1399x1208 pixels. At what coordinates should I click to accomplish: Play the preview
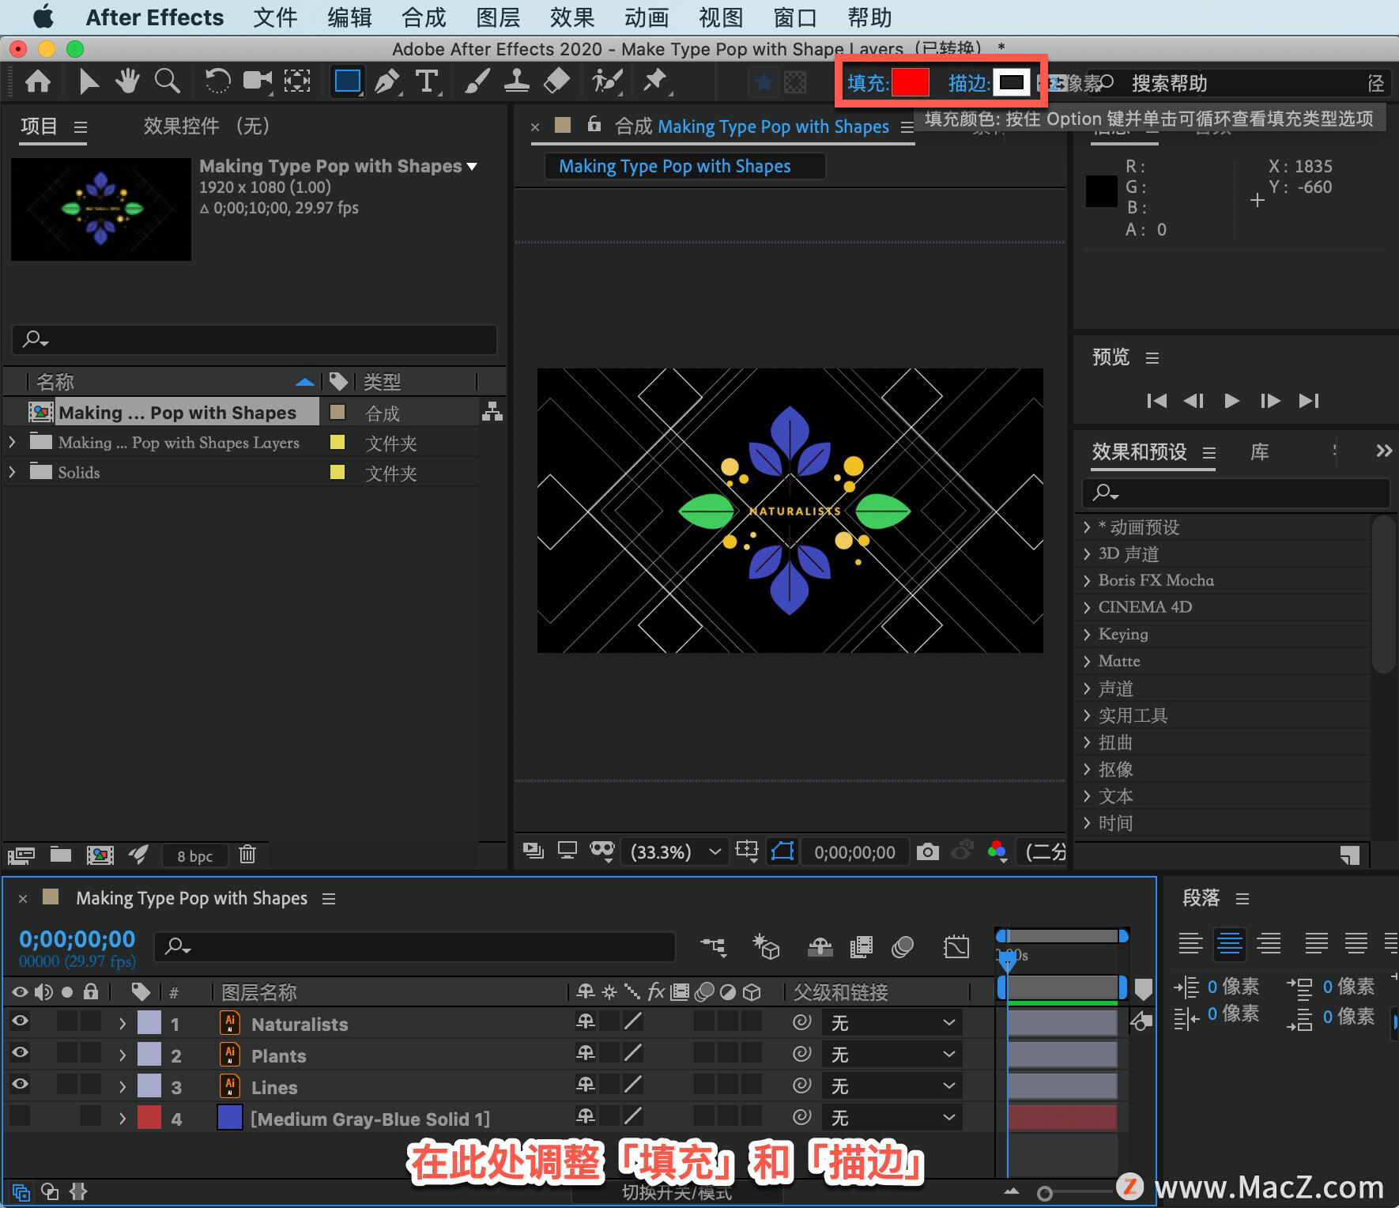(x=1231, y=401)
